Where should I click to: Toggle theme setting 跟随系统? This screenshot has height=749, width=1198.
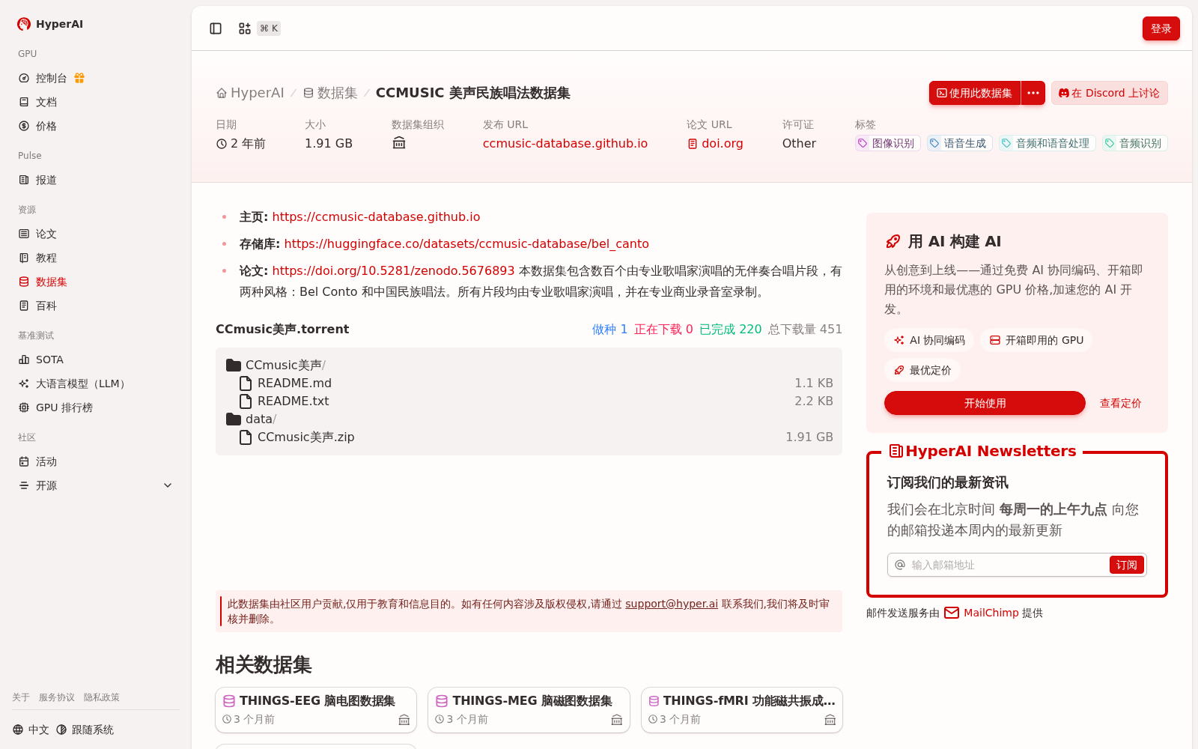(85, 730)
